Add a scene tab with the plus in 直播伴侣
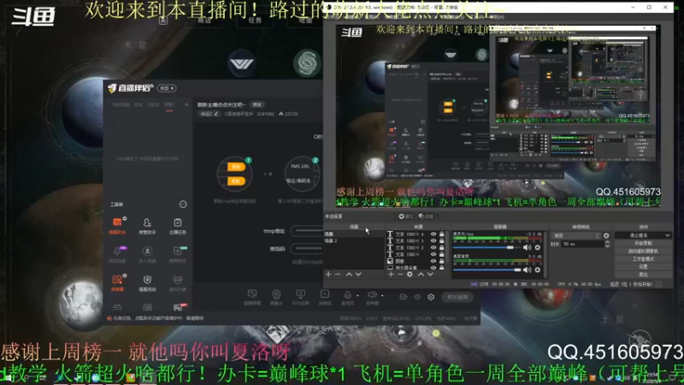The height and width of the screenshot is (385, 684). tap(186, 104)
